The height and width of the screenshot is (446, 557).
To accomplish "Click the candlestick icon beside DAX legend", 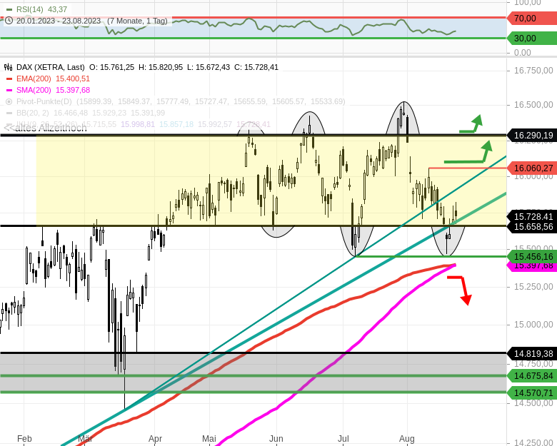I will click(8, 67).
